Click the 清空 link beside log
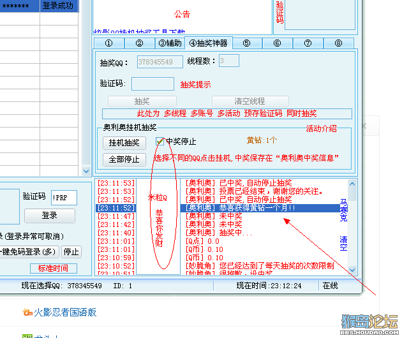 point(343,243)
